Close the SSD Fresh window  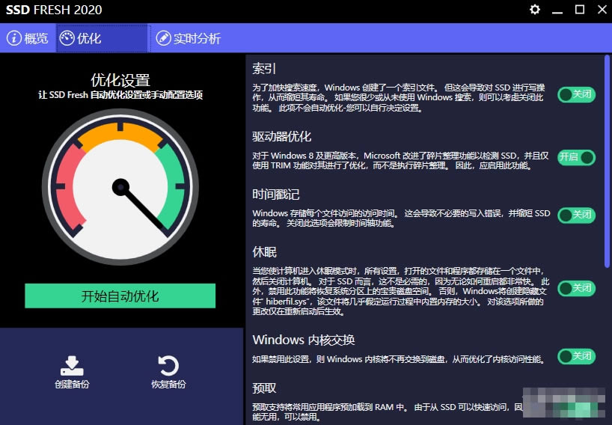(602, 10)
